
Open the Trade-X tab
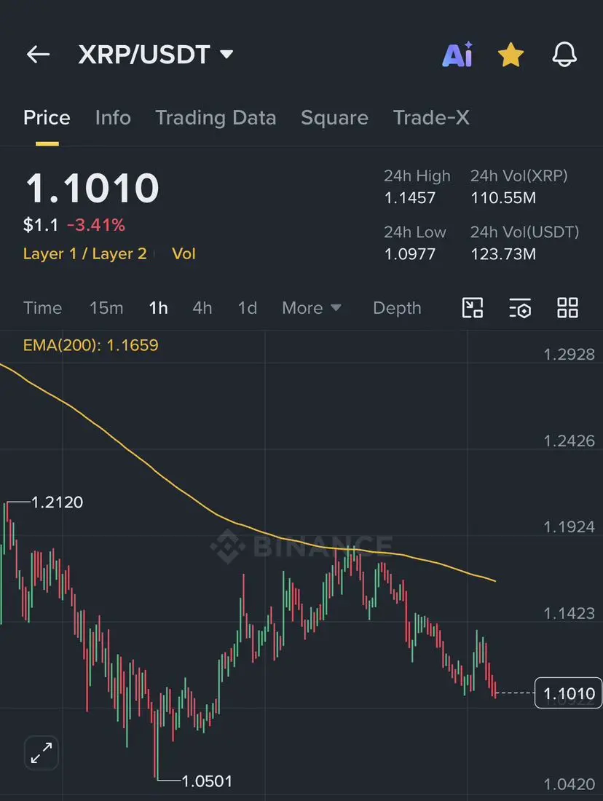tap(431, 118)
